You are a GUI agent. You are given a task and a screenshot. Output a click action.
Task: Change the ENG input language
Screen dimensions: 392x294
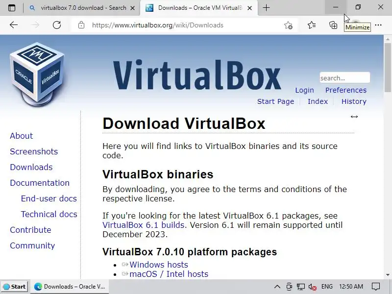click(327, 287)
